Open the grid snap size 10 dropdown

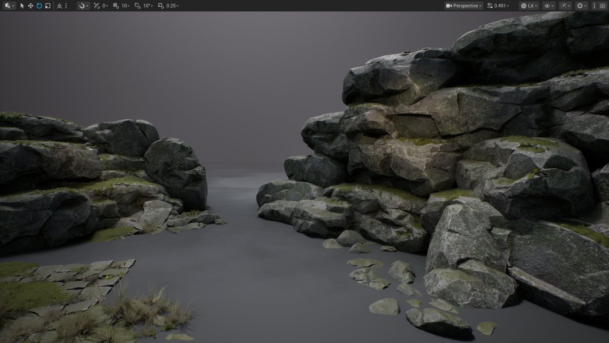pyautogui.click(x=125, y=6)
